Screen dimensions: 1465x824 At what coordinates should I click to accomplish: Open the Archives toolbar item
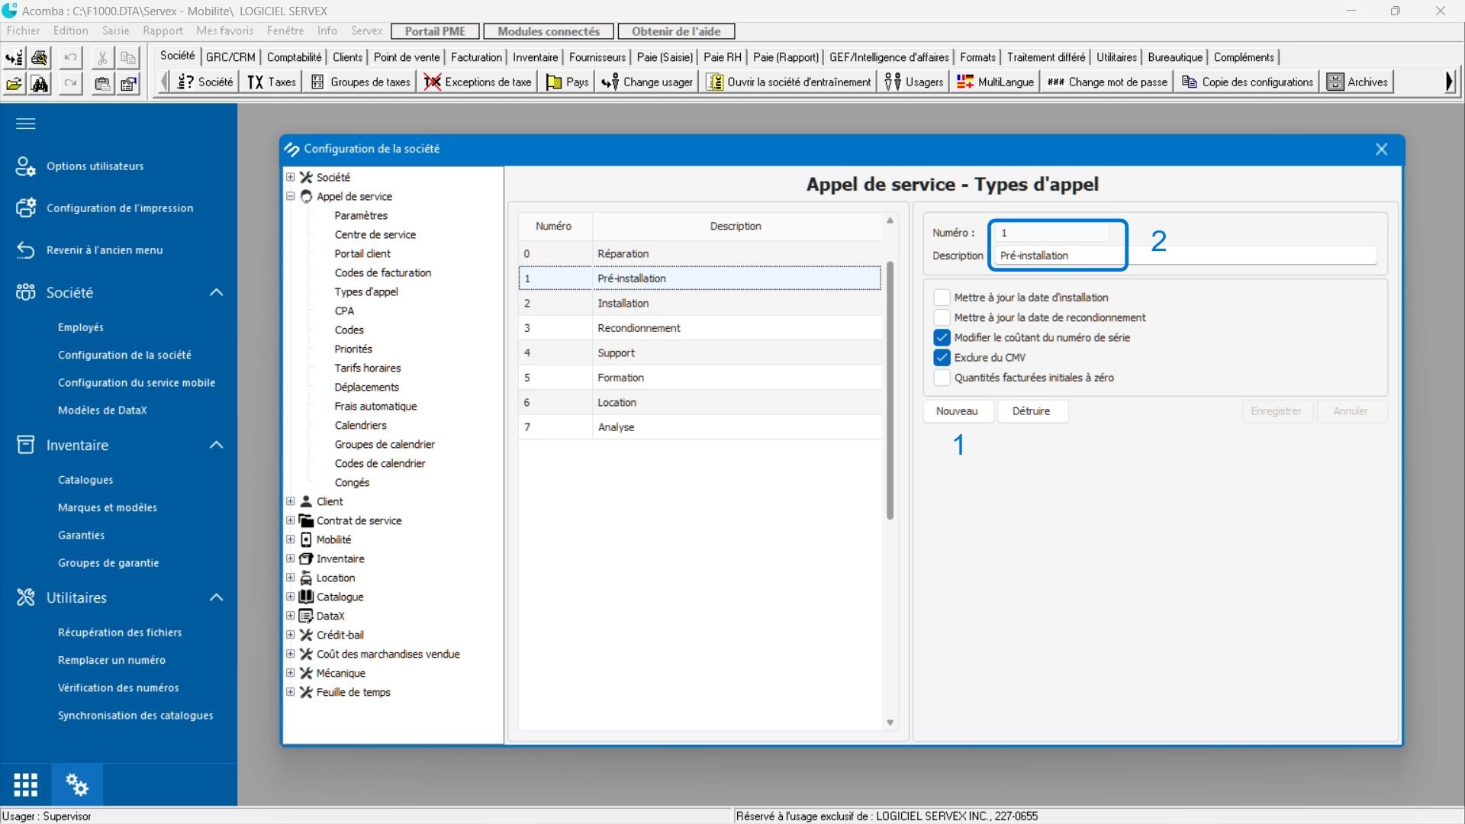pos(1357,82)
